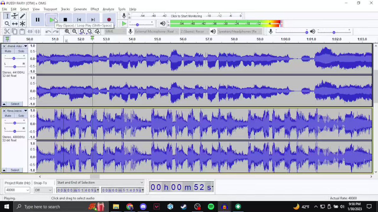
Task: Click the green Play button
Action: (x=51, y=20)
